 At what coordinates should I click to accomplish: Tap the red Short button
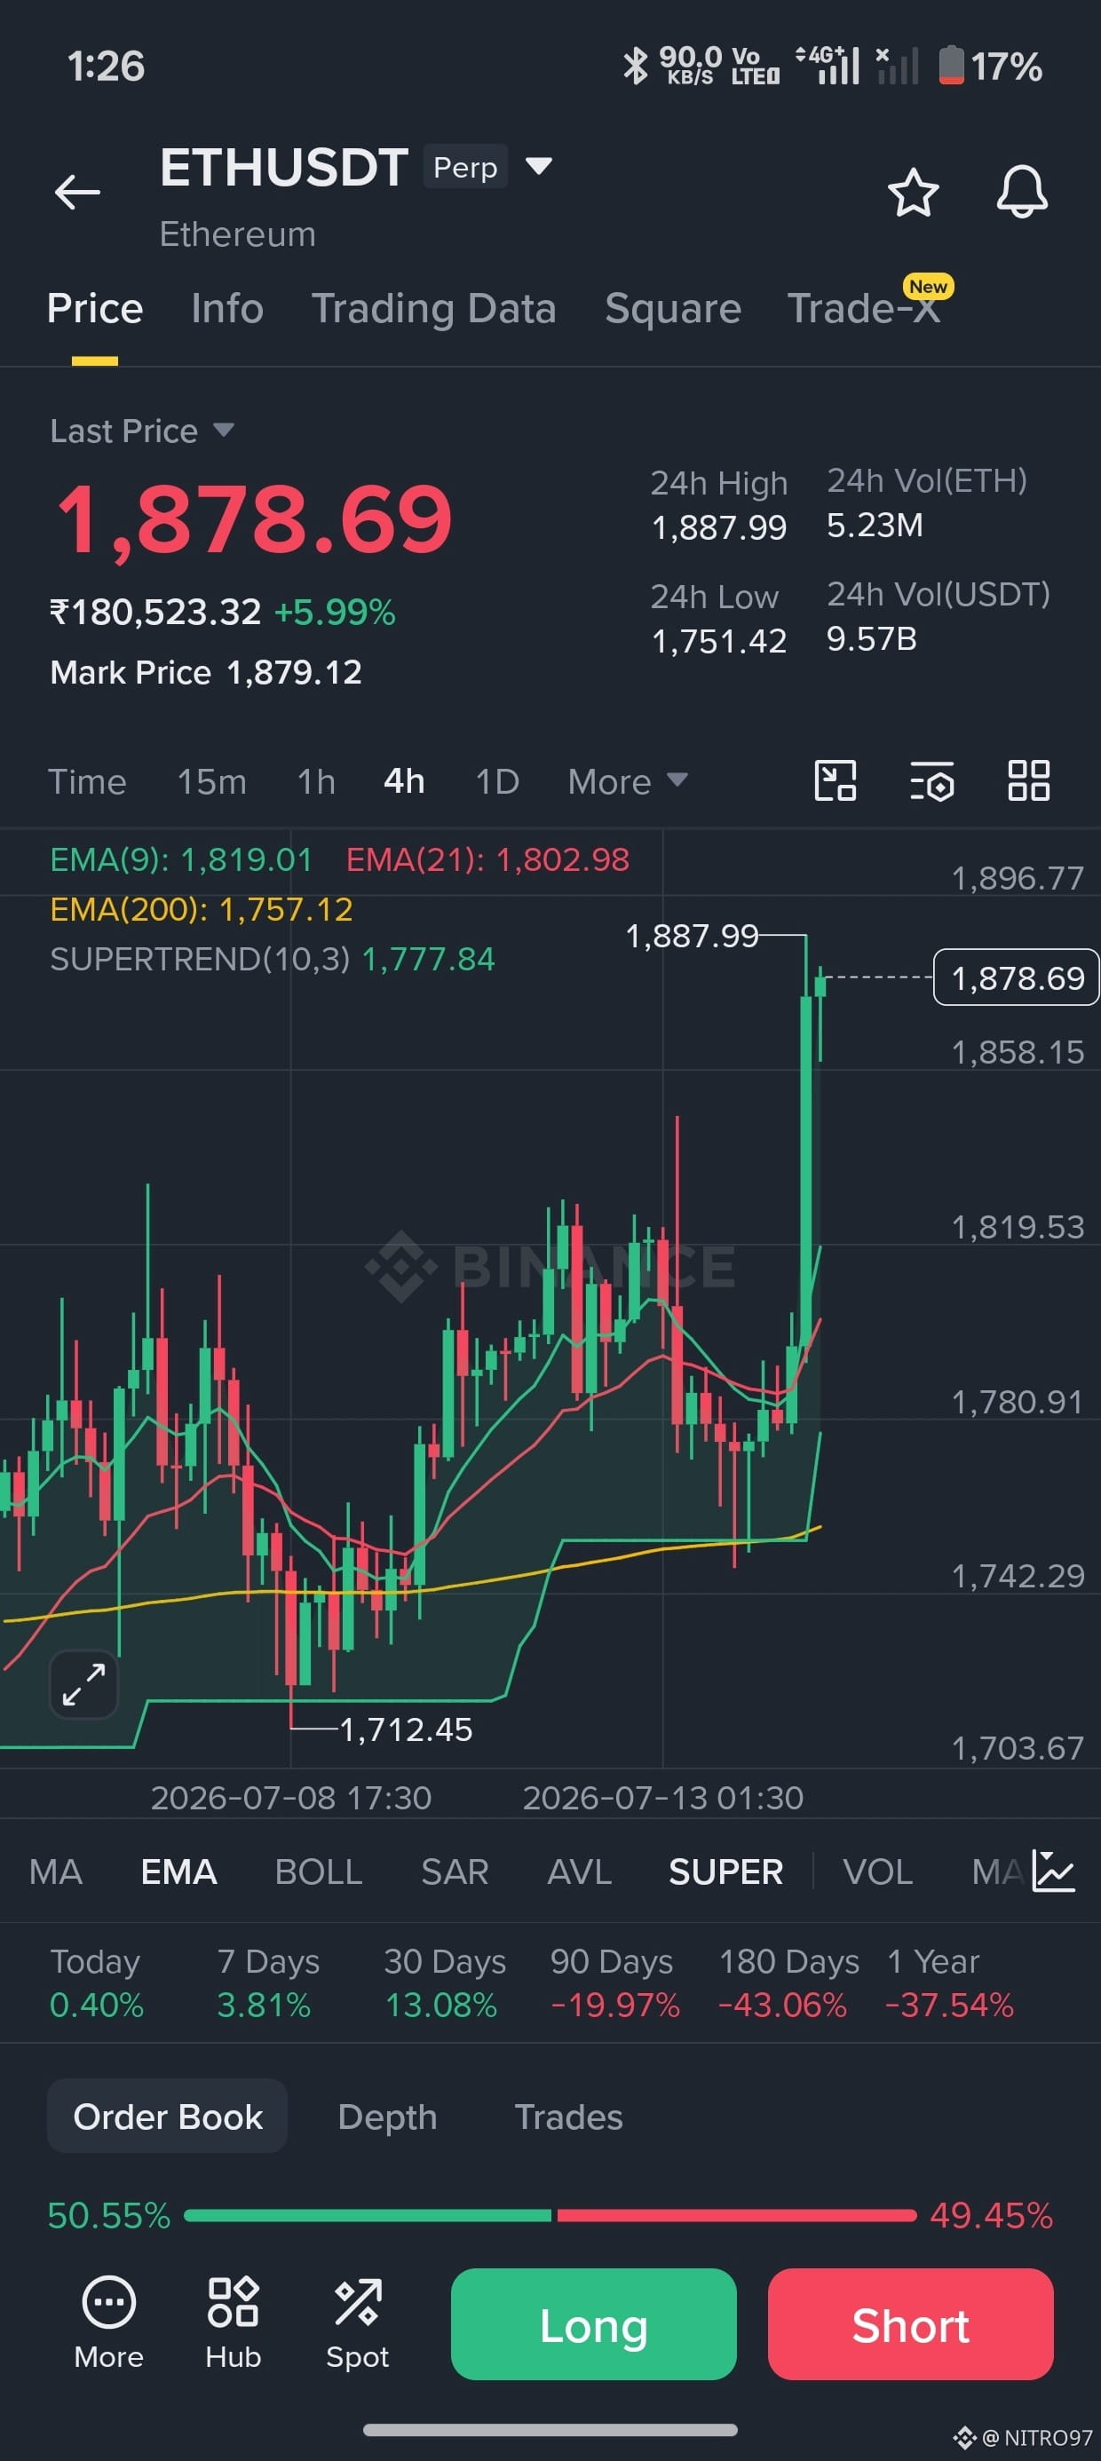(911, 2324)
